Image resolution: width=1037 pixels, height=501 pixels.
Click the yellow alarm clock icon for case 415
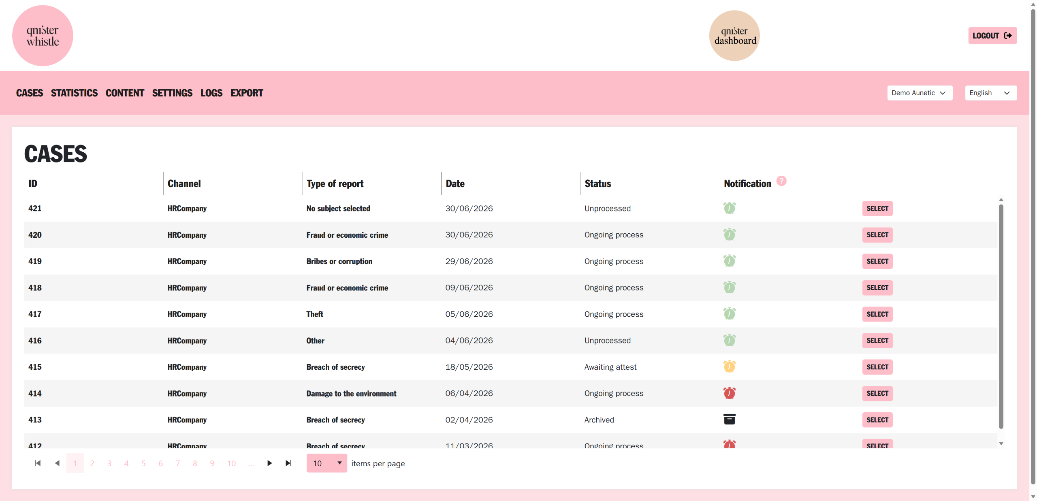(x=729, y=367)
